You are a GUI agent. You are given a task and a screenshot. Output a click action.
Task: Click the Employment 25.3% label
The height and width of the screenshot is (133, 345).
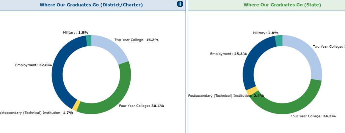pos(228,54)
